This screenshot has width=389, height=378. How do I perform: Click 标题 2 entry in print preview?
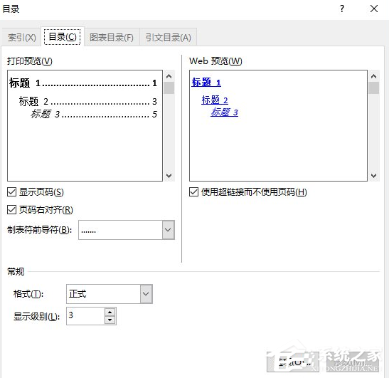point(87,101)
